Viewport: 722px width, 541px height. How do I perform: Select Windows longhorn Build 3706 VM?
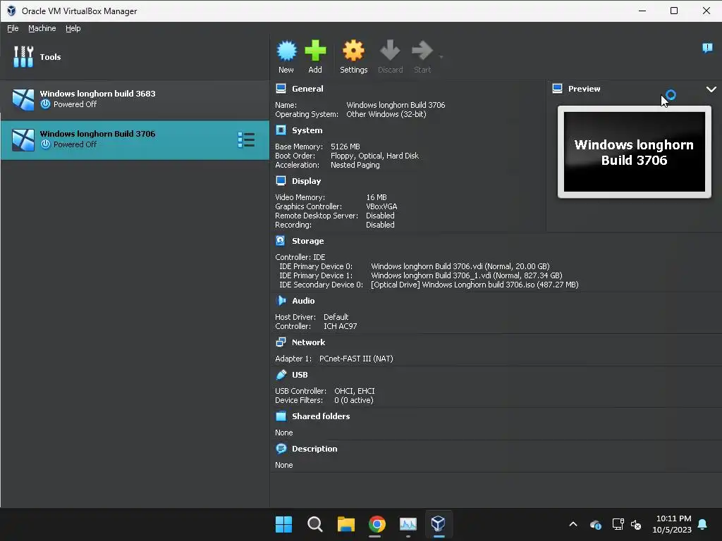coord(135,140)
